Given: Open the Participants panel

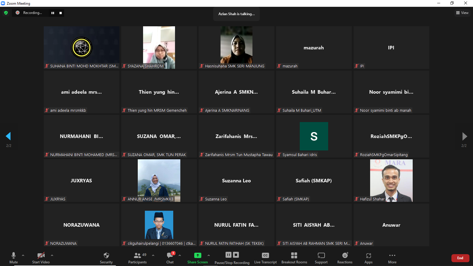Looking at the screenshot, I should tap(137, 256).
